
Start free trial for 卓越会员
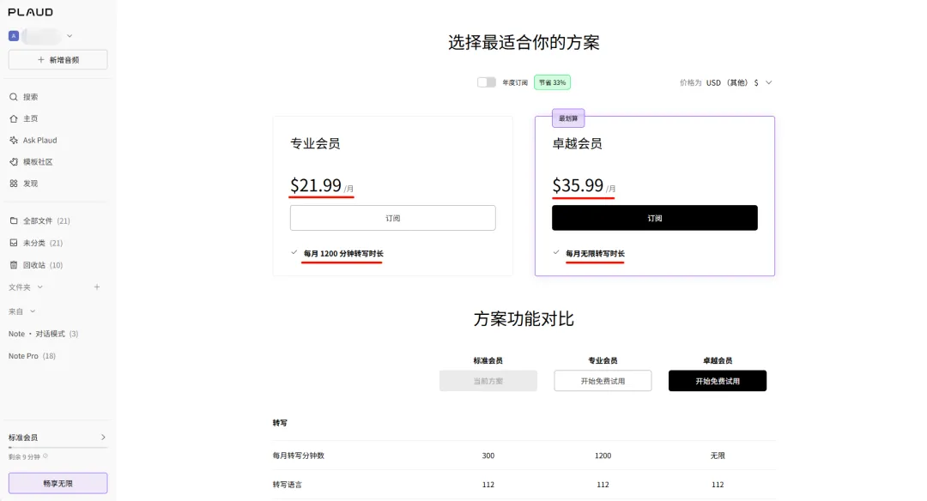[718, 381]
